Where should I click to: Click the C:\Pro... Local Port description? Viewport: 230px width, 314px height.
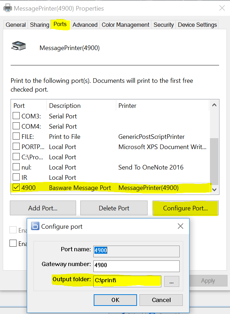click(62, 157)
